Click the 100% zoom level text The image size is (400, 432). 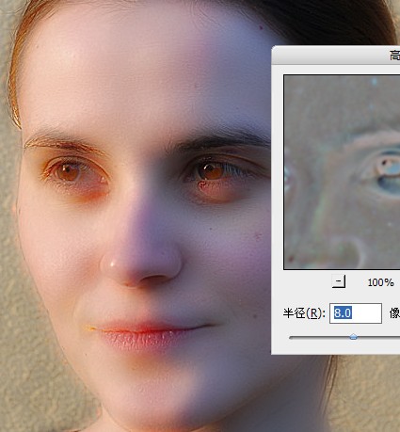coord(380,282)
